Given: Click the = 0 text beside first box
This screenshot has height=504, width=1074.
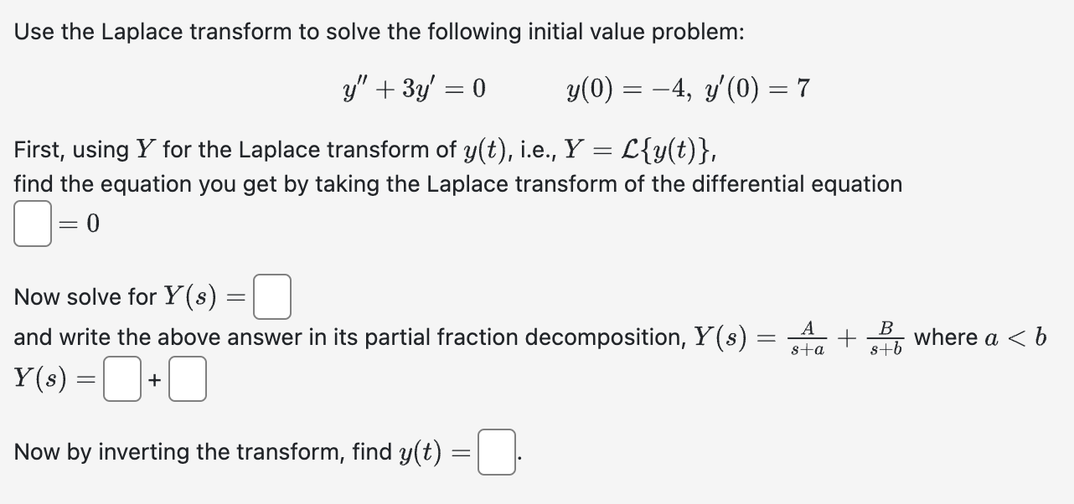Looking at the screenshot, I should pos(76,224).
